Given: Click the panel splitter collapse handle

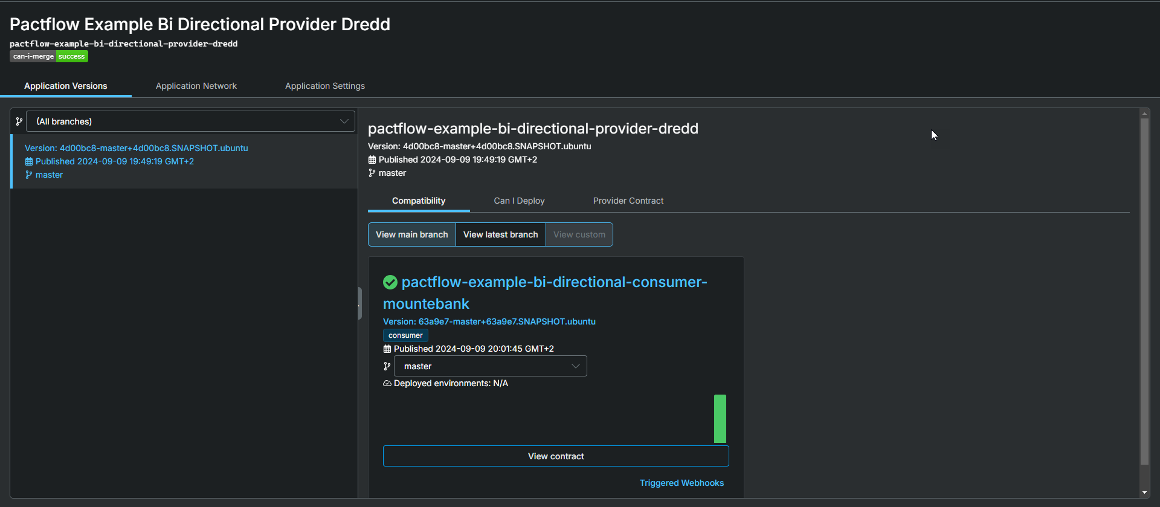Looking at the screenshot, I should [x=359, y=303].
